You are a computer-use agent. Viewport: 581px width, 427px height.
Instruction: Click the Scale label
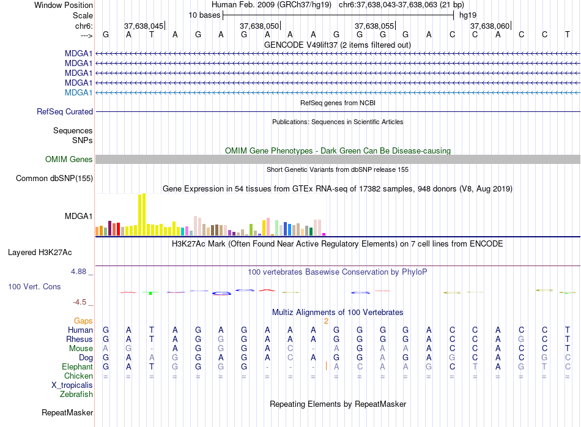[x=83, y=15]
